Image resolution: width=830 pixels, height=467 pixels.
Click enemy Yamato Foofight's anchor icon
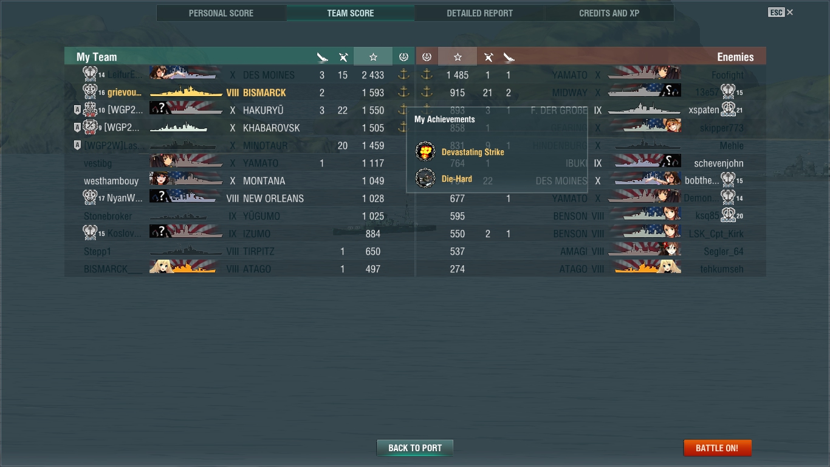tap(427, 75)
